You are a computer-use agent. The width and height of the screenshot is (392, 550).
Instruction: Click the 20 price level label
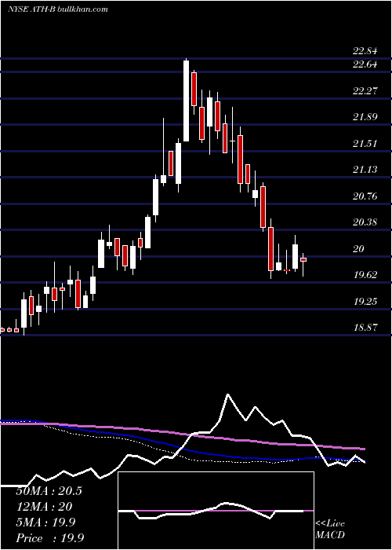(x=359, y=249)
